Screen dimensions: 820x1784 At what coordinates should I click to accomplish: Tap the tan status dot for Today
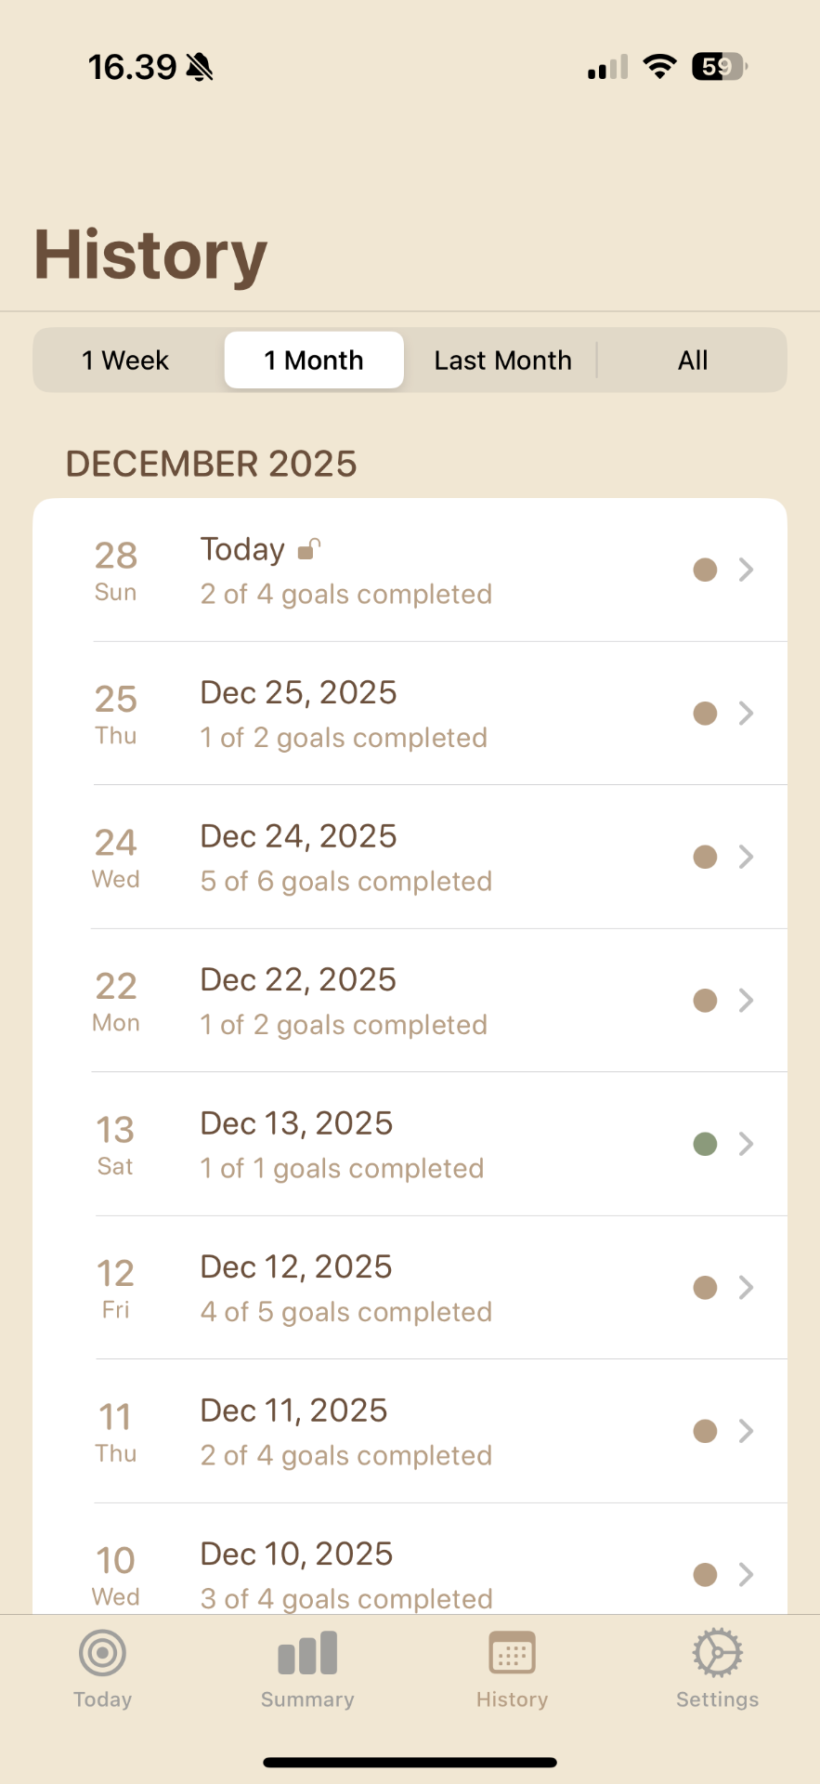point(706,570)
